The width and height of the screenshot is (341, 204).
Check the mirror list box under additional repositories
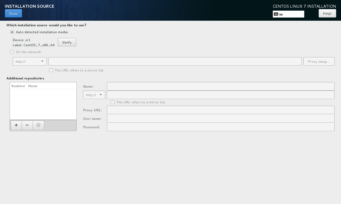[x=112, y=102]
